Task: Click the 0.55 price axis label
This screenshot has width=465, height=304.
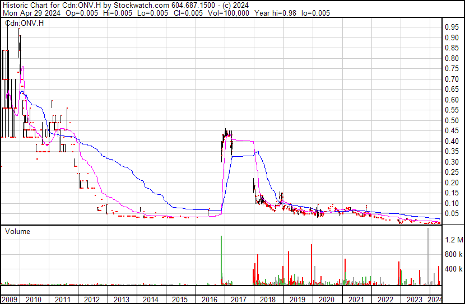Action: [x=452, y=110]
